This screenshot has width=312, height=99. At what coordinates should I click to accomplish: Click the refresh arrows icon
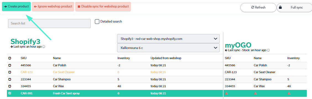253,7
